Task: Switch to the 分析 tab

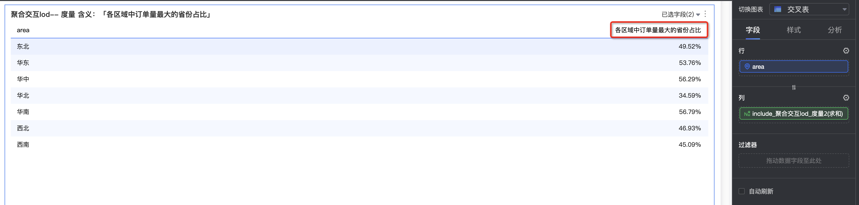Action: 835,30
